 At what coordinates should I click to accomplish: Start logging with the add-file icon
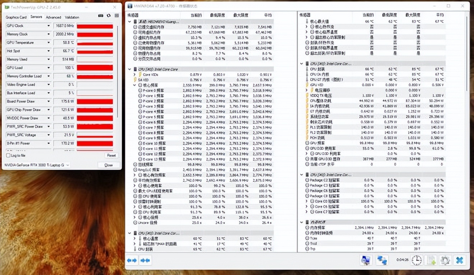tap(431, 260)
